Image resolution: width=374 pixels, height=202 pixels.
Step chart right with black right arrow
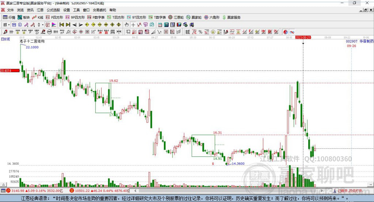coord(81,25)
